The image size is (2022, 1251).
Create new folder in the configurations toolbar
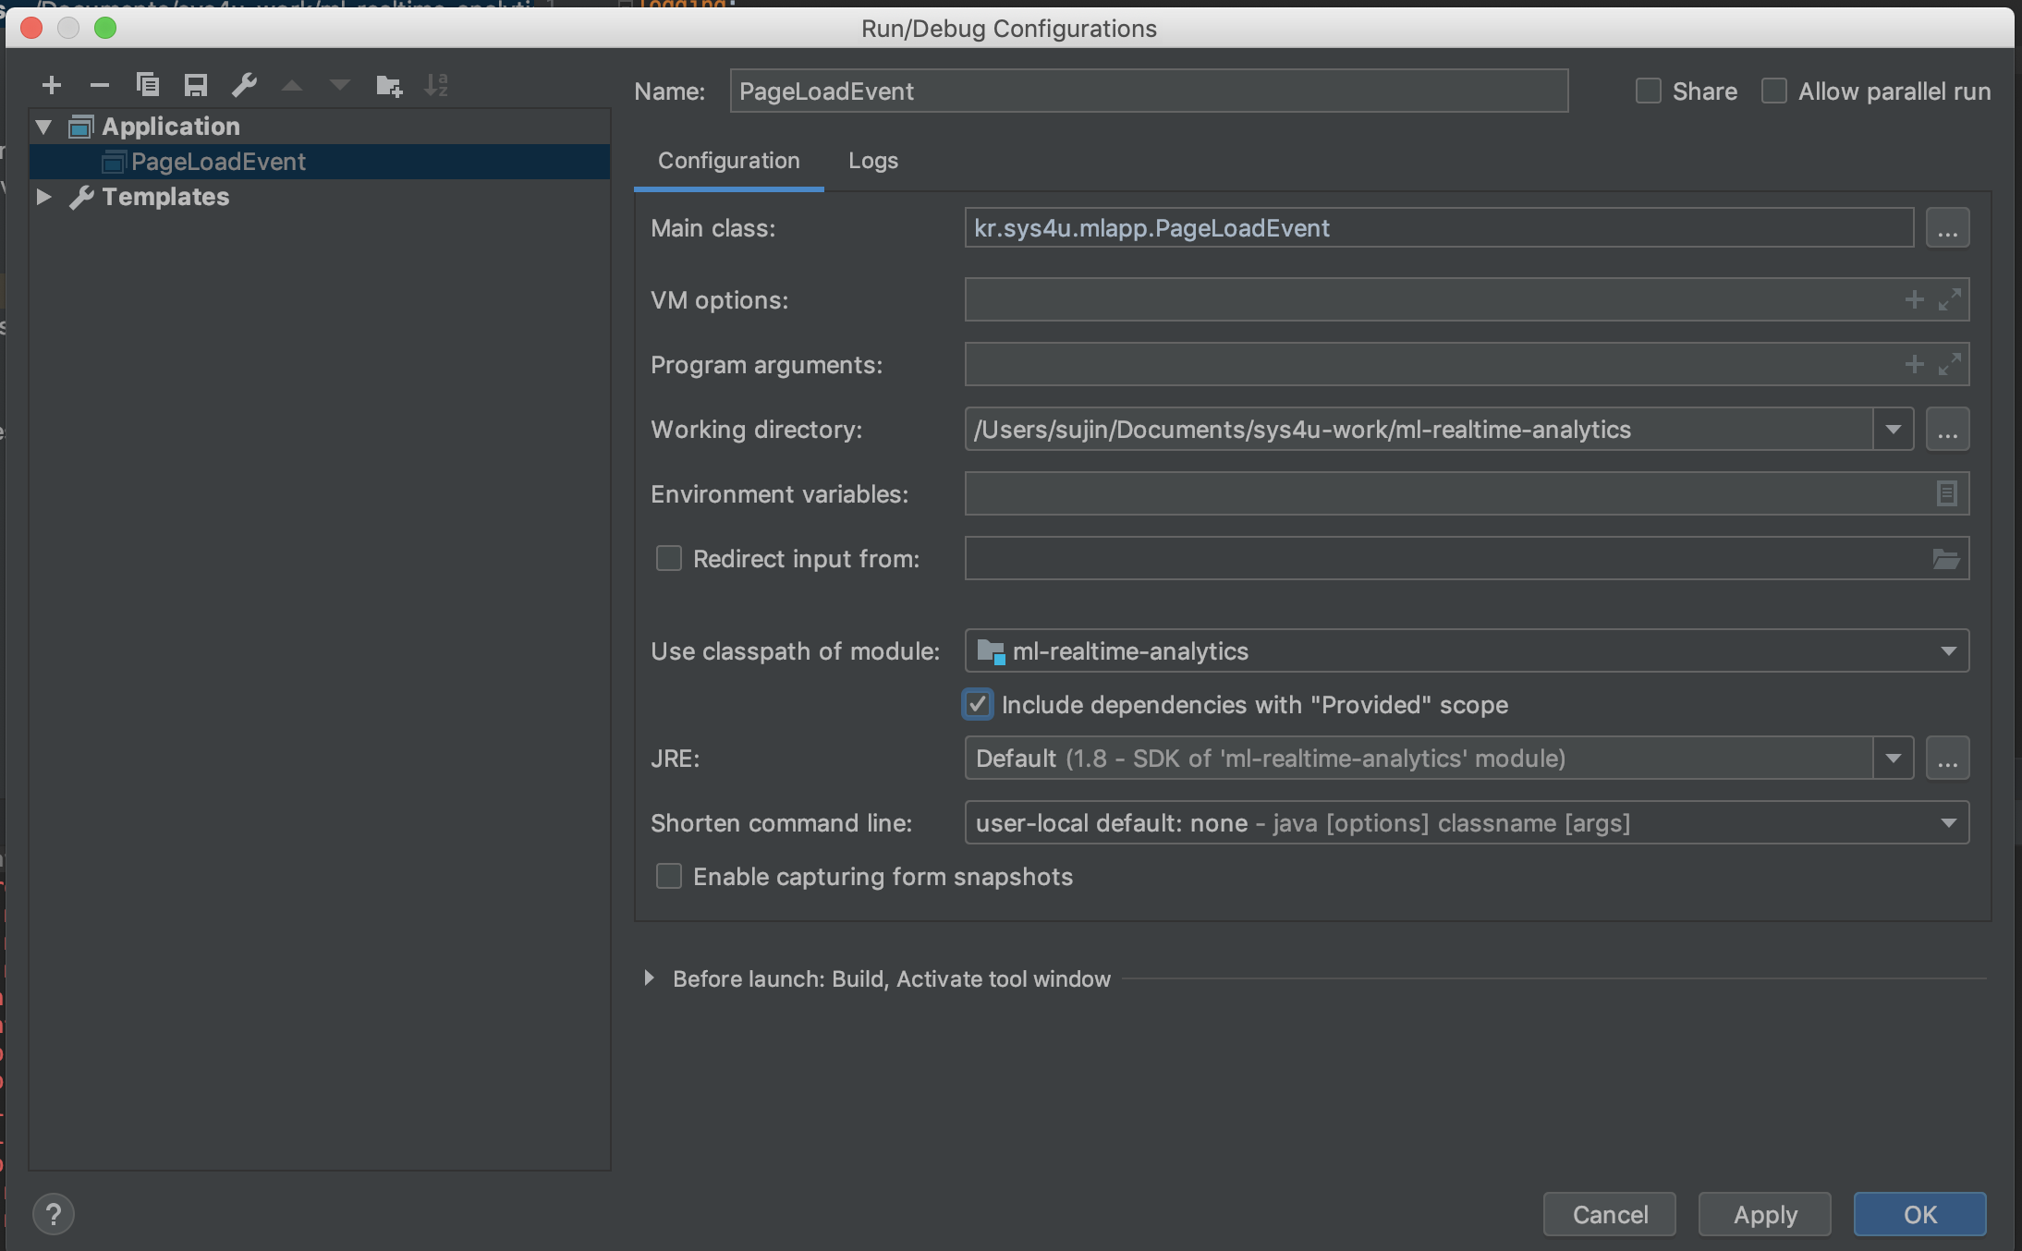389,86
